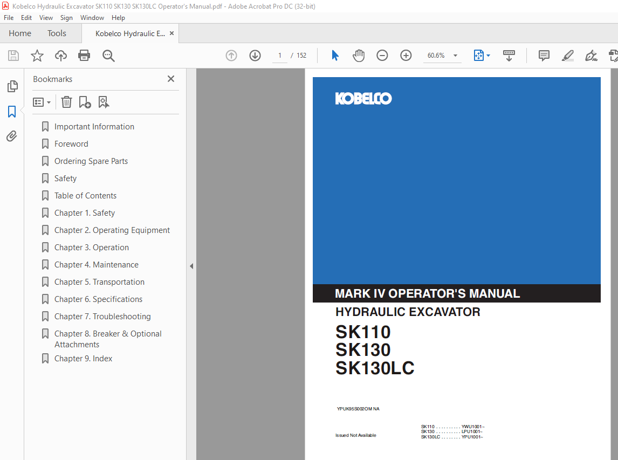
Task: Open Find text magnifier icon
Action: 108,56
